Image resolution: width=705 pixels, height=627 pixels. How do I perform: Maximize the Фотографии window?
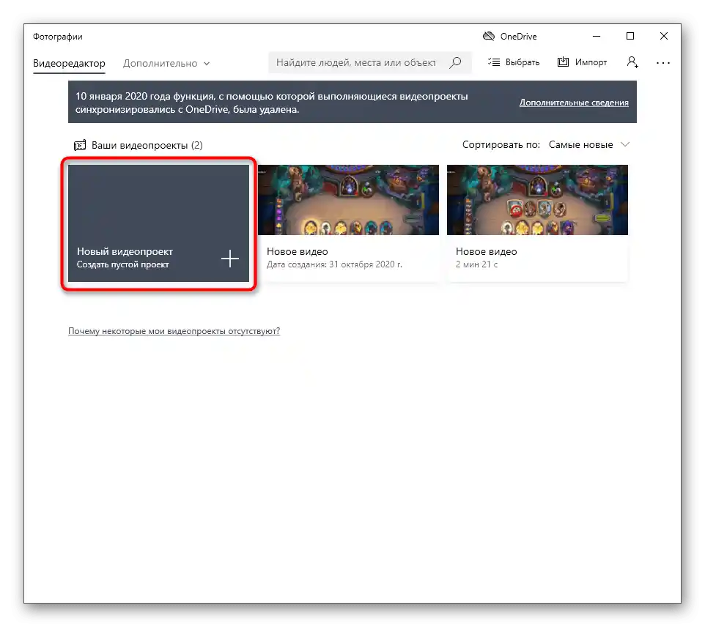(x=630, y=37)
